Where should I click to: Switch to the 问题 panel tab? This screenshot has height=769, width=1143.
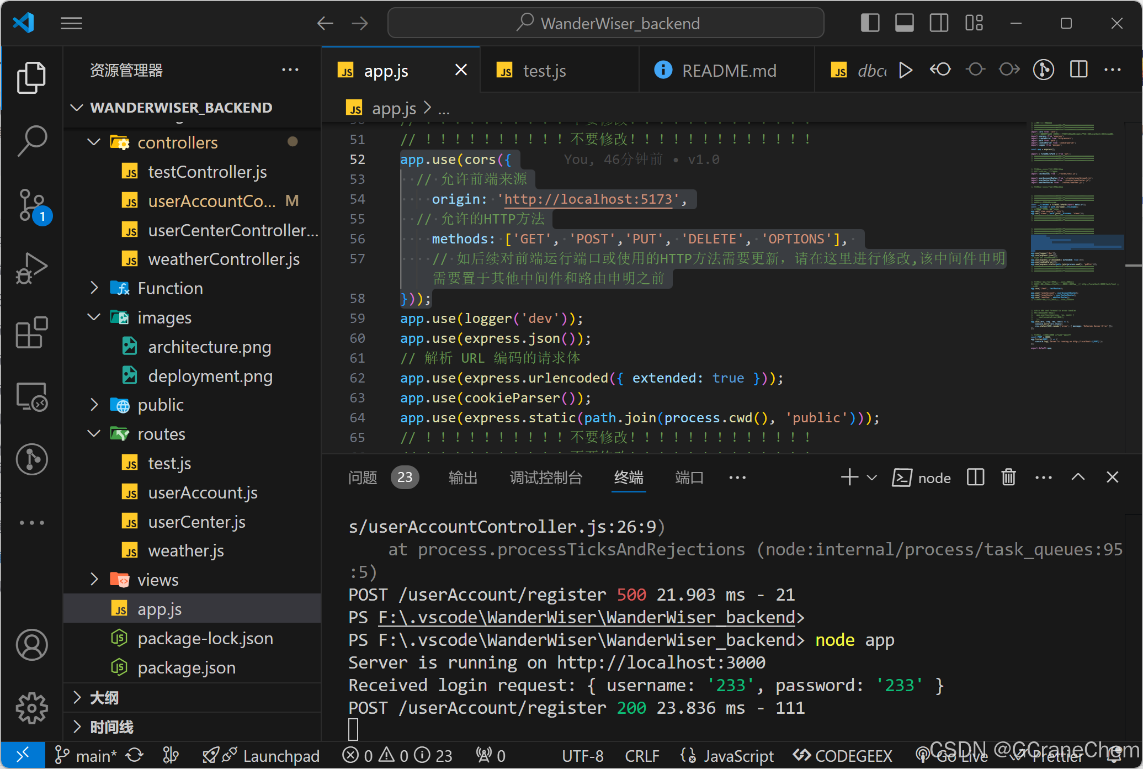click(x=363, y=478)
